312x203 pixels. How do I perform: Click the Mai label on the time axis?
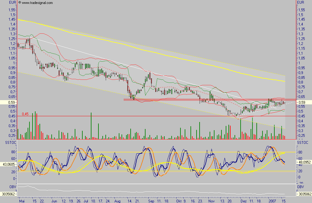[22, 201]
